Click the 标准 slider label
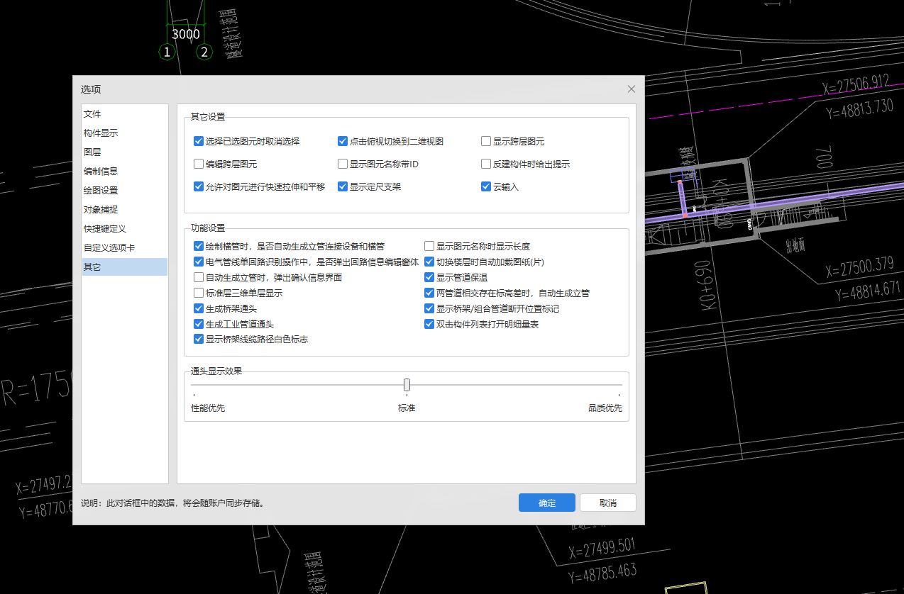Image resolution: width=904 pixels, height=594 pixels. tap(407, 408)
